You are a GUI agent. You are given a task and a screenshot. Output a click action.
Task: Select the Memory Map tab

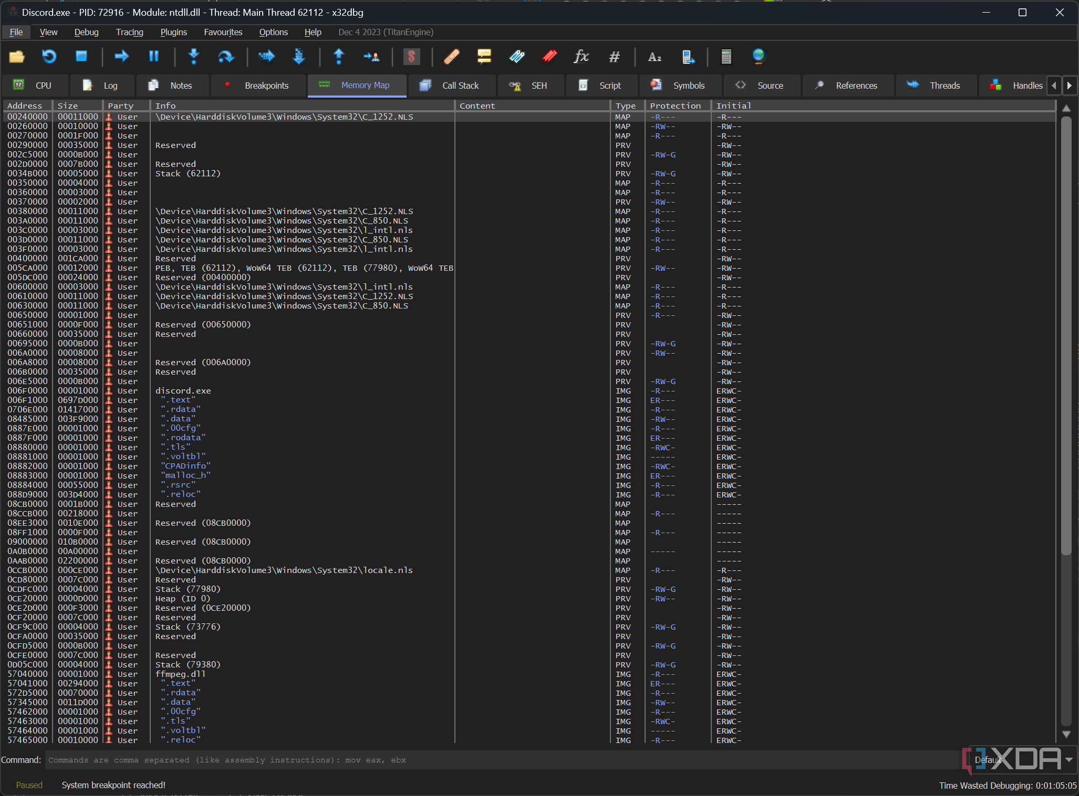(357, 86)
